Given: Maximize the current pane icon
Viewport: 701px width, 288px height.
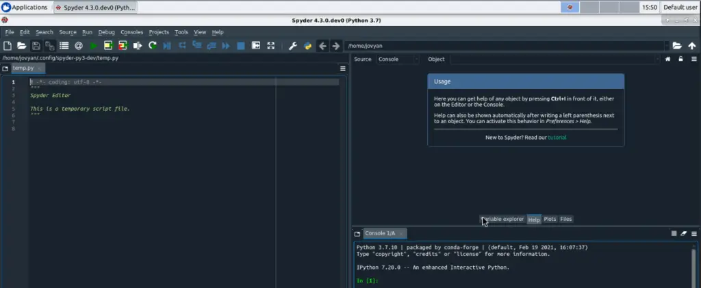Looking at the screenshot, I should (x=256, y=46).
